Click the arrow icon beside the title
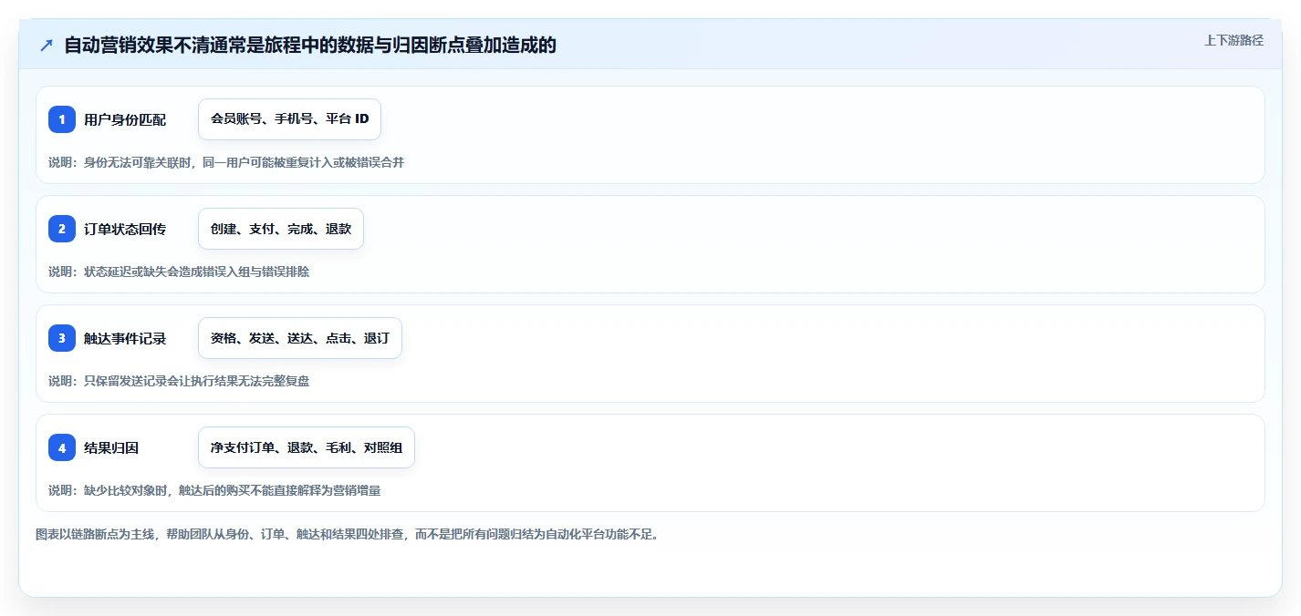The height and width of the screenshot is (616, 1301). tap(47, 45)
